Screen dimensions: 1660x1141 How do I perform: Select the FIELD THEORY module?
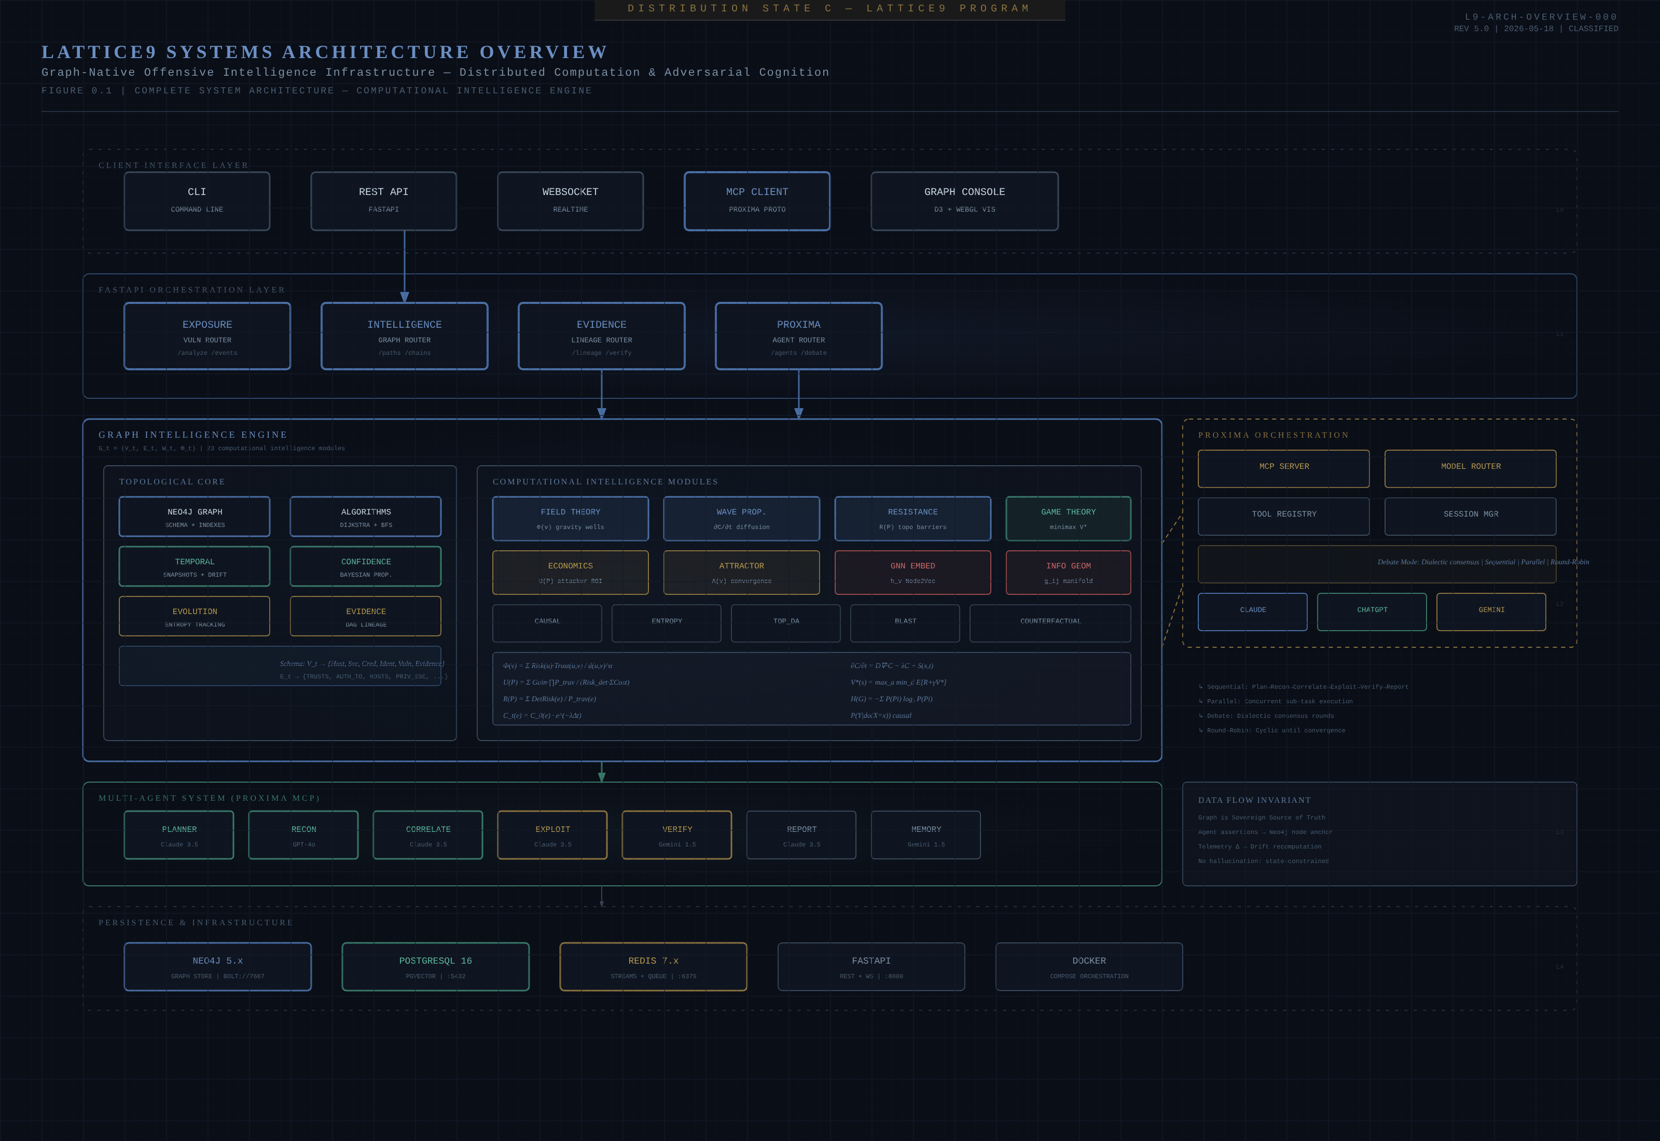[571, 518]
